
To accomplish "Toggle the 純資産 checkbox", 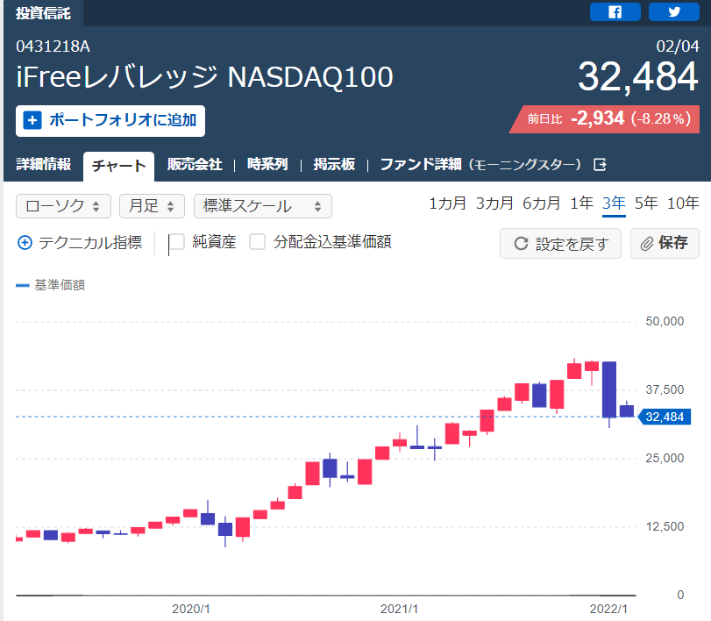I will pyautogui.click(x=176, y=242).
